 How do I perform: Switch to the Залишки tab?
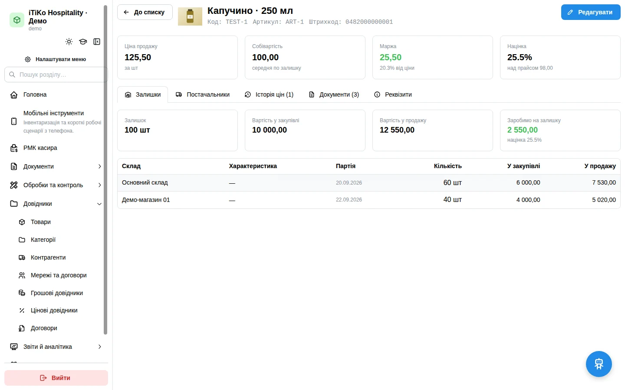143,94
